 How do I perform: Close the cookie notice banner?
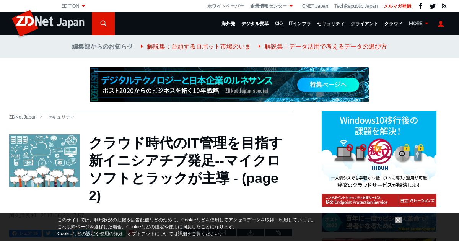coord(398,220)
